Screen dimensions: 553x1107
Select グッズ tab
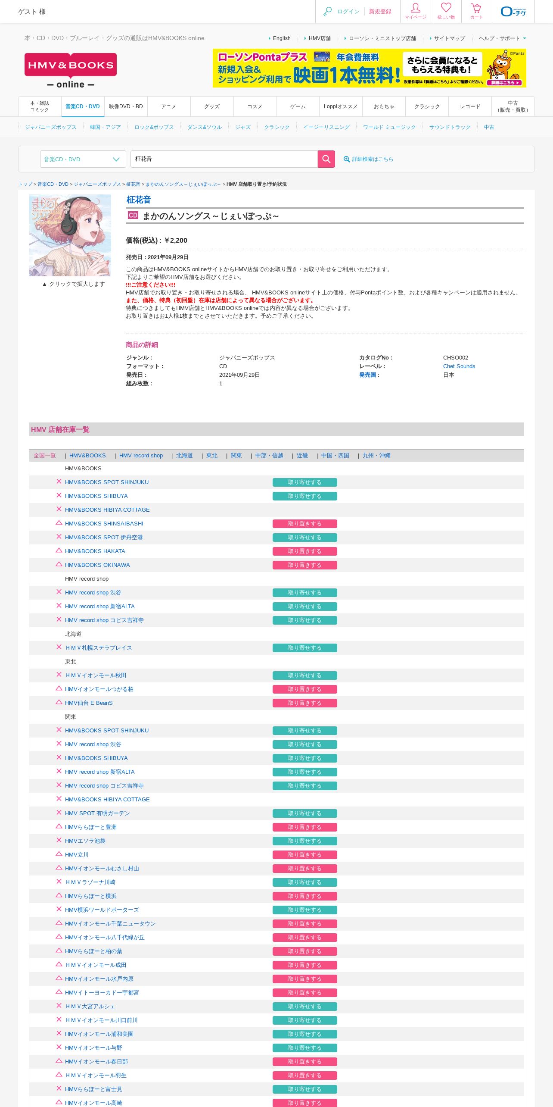(x=212, y=106)
